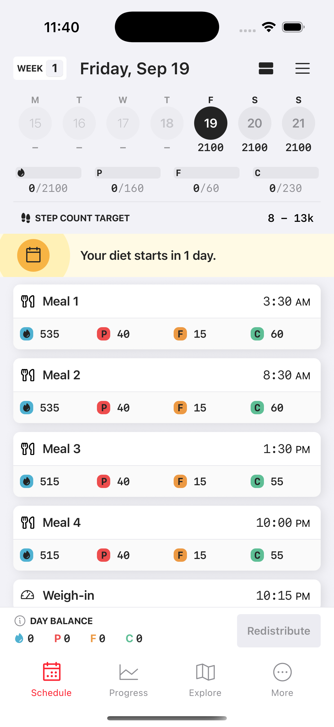Expand the Meal 3 card
The image size is (334, 727).
tap(167, 449)
